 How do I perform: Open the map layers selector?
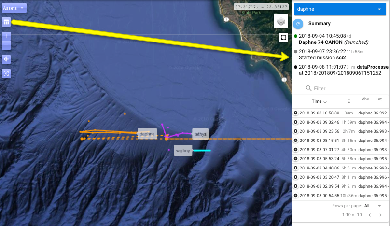(281, 21)
